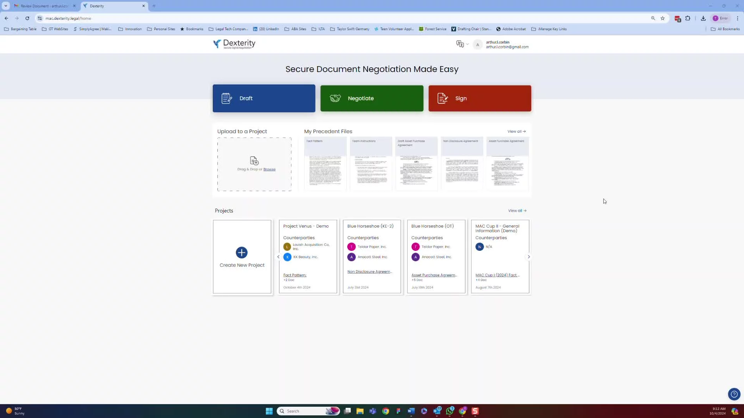Open the Sign workflow tile
Image resolution: width=744 pixels, height=418 pixels.
click(480, 98)
